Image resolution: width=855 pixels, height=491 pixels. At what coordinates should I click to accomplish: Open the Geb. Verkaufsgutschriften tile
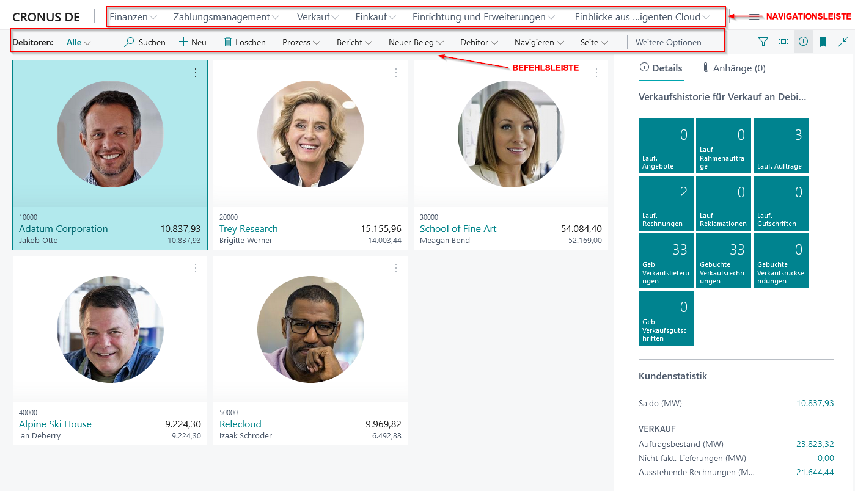(x=666, y=318)
